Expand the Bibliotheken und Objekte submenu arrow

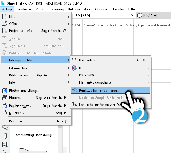[x=69, y=75]
